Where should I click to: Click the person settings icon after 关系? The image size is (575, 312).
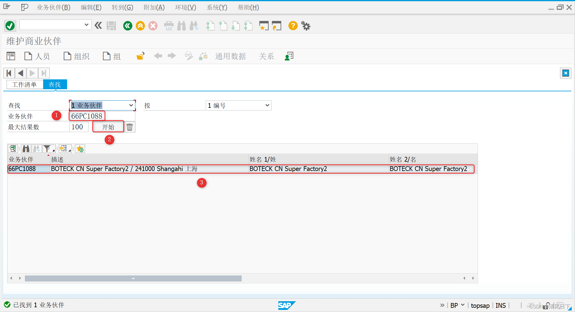tap(289, 56)
